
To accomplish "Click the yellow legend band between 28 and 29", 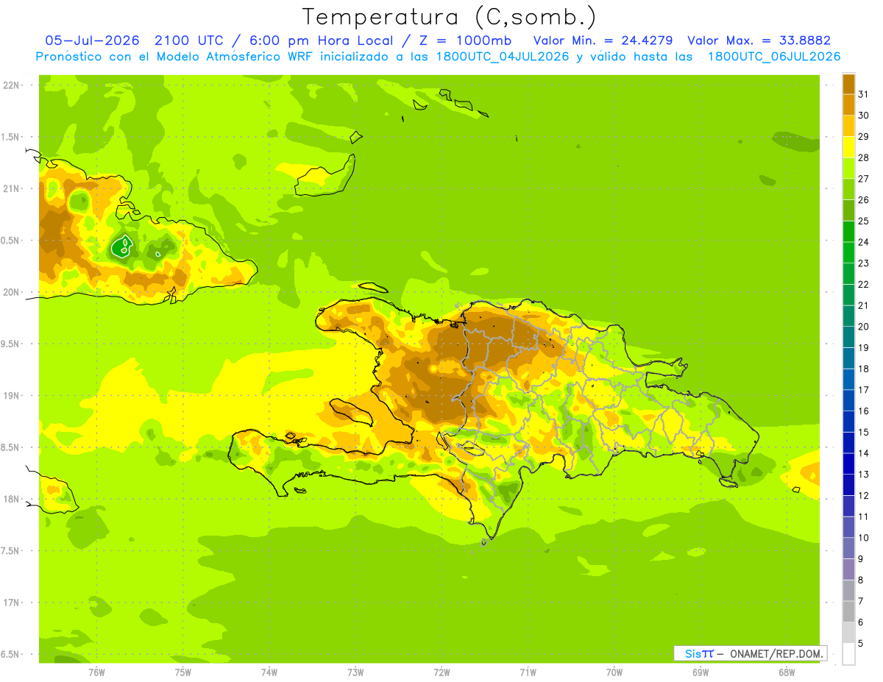I will tap(848, 147).
